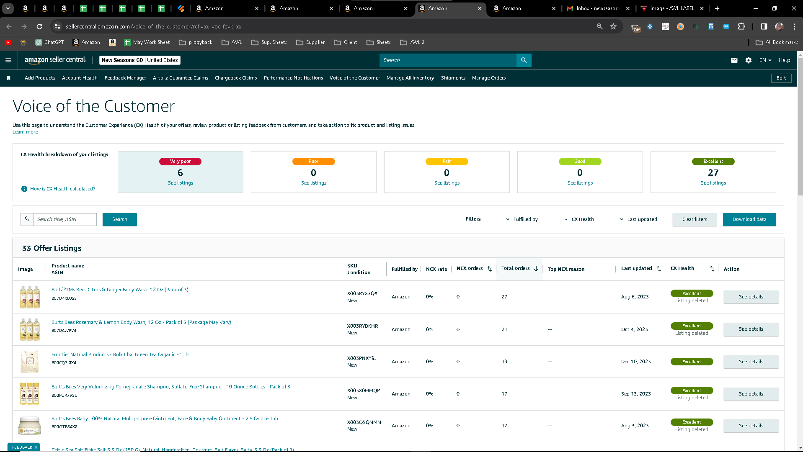
Task: Click the Download data button
Action: click(749, 219)
